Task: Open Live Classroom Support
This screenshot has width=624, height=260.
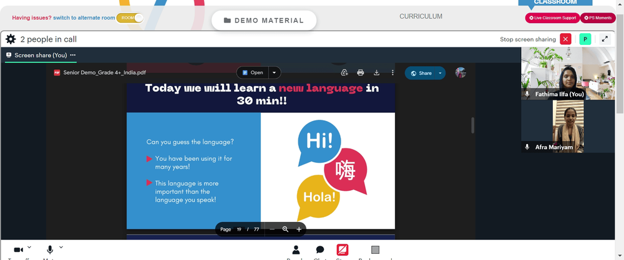Action: (x=552, y=18)
